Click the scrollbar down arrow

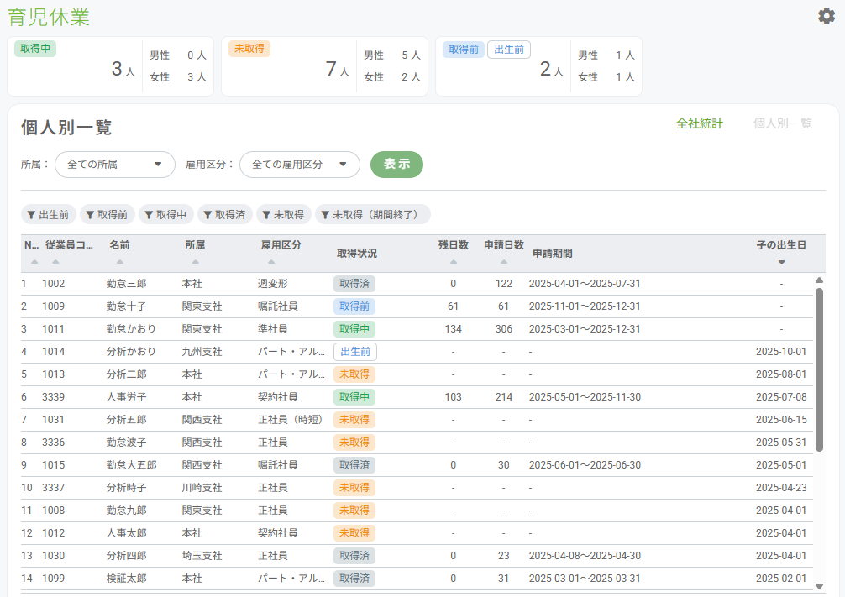tap(819, 586)
